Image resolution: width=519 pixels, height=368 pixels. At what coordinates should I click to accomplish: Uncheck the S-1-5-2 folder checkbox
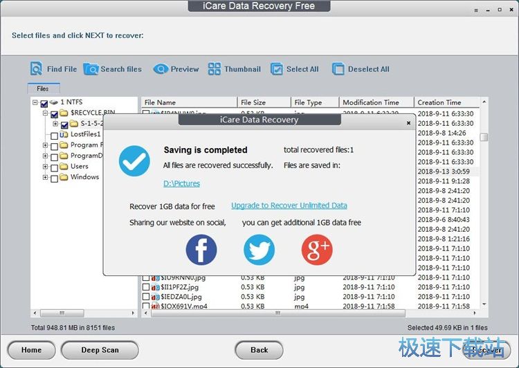tap(64, 125)
